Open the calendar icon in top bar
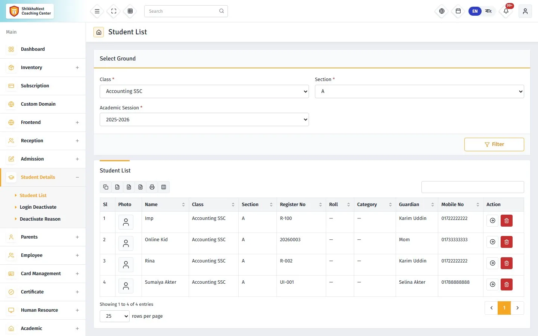This screenshot has width=538, height=336. [x=458, y=11]
